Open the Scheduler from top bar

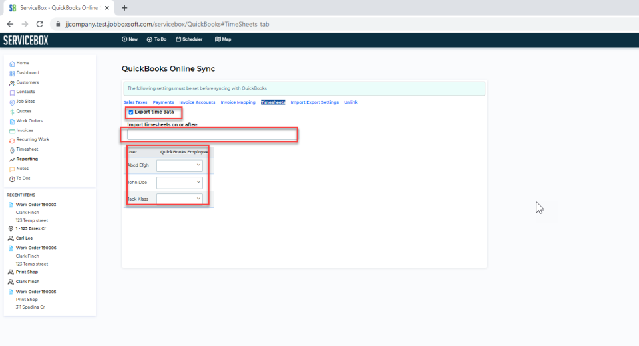[189, 39]
